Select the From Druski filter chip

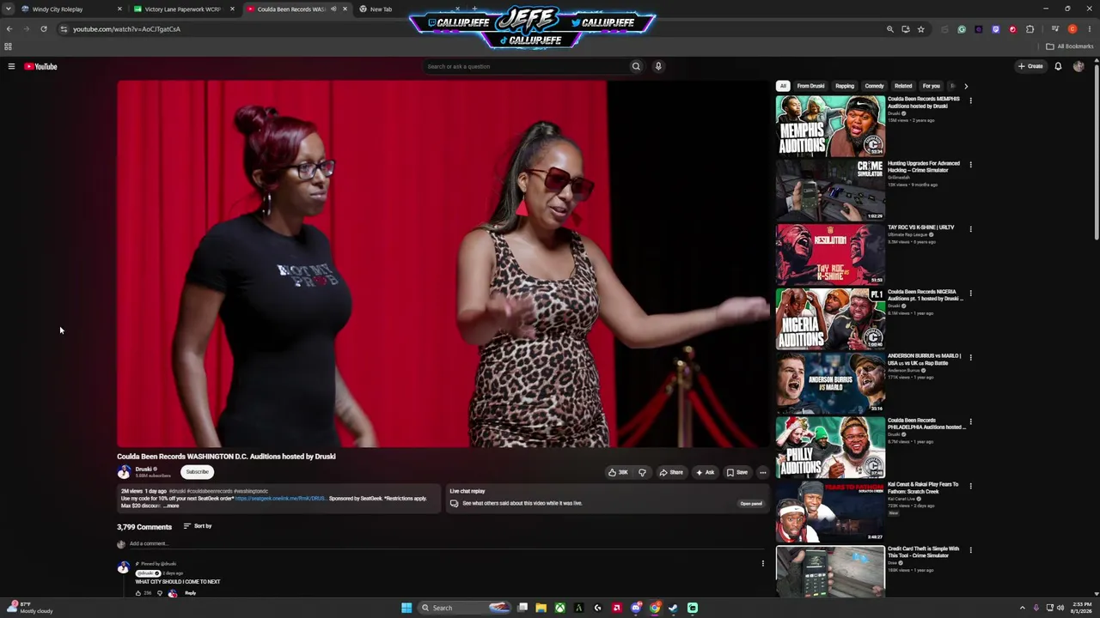click(810, 86)
